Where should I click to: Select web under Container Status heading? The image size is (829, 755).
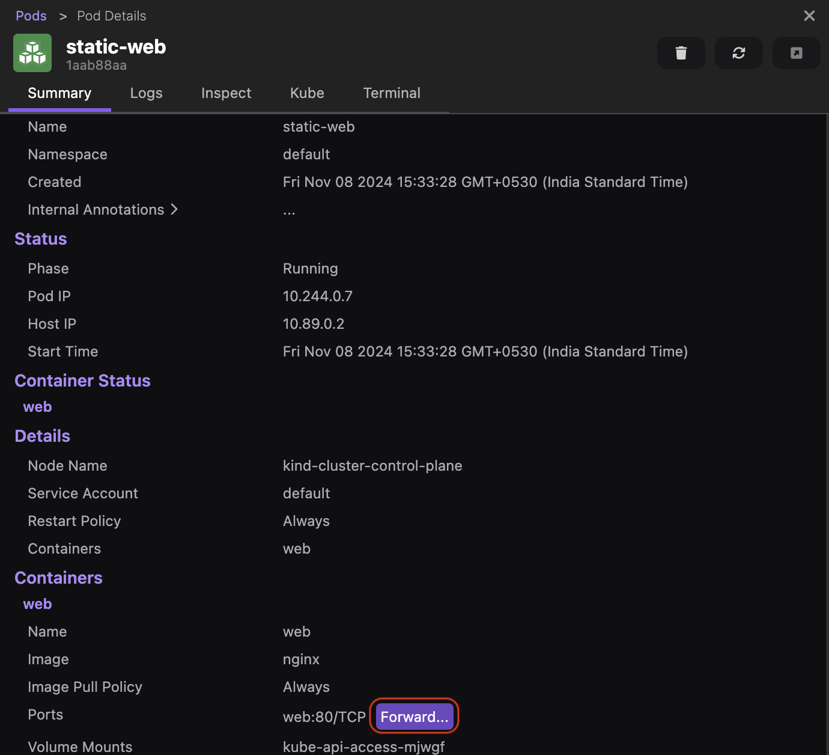click(x=37, y=407)
